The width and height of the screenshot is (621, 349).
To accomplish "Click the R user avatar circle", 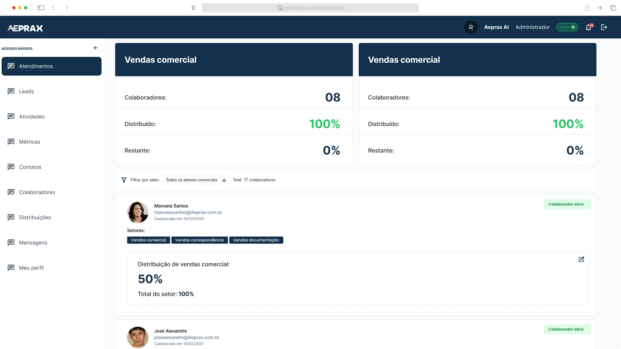I will tap(471, 27).
